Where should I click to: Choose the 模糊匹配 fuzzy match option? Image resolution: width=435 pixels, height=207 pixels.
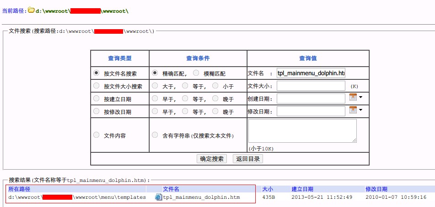coord(196,73)
